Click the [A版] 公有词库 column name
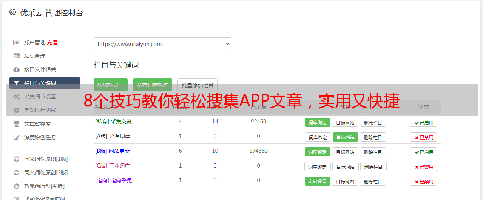Viewport: 483px width, 200px height. tap(113, 136)
